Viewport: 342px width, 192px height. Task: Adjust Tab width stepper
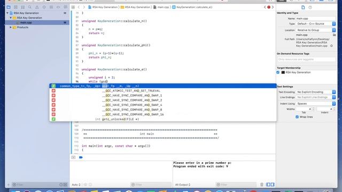pos(313,109)
